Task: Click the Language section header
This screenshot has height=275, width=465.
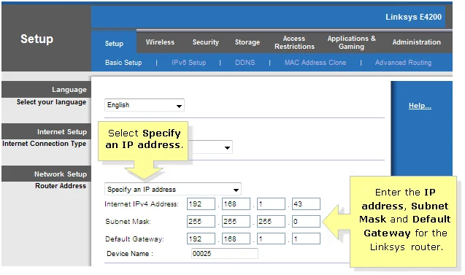Action: click(47, 90)
